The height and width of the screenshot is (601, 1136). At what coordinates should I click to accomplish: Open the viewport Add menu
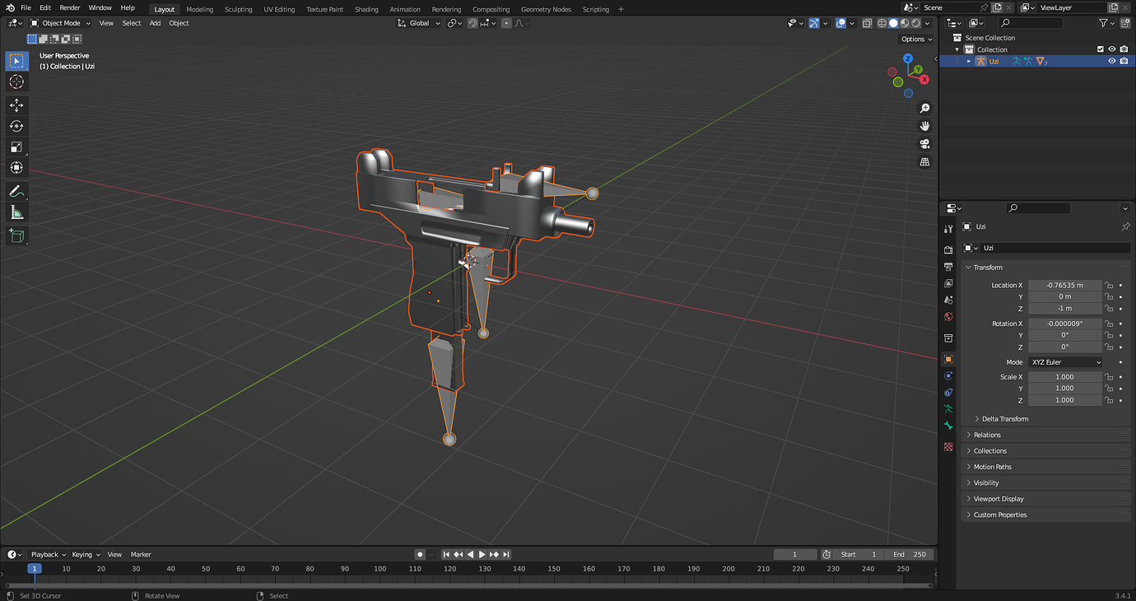[x=155, y=23]
